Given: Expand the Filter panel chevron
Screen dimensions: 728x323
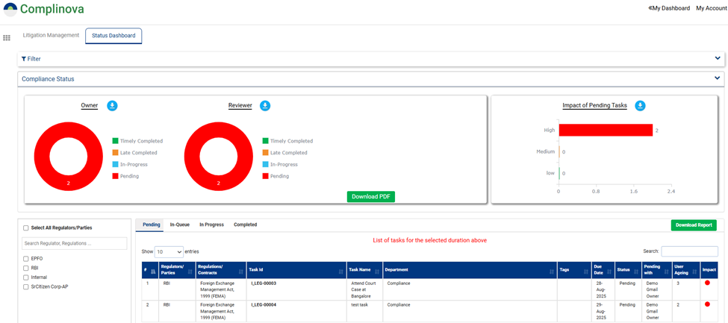Looking at the screenshot, I should pos(718,58).
